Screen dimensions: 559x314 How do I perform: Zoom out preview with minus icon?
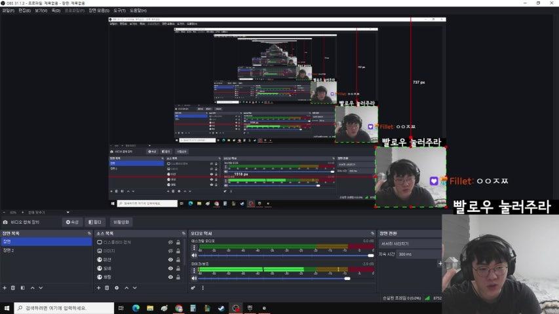[x=4, y=212]
